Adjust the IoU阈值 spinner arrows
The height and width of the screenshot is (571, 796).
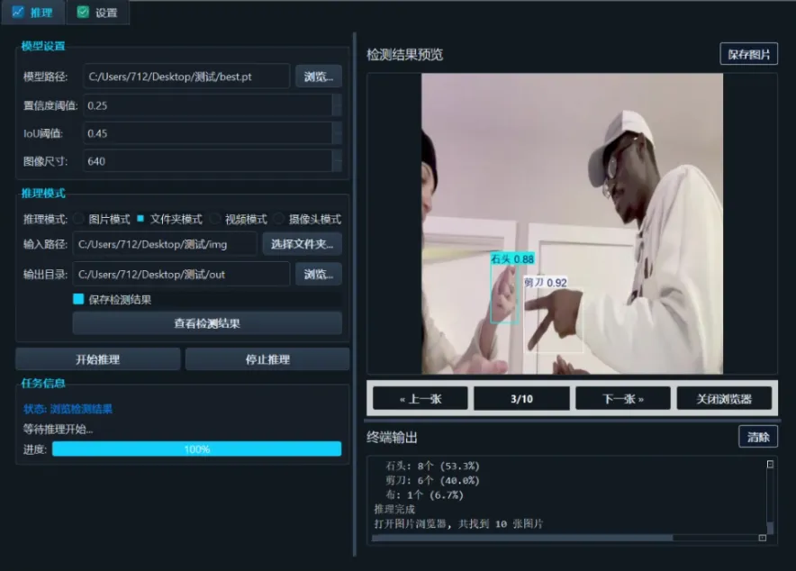pyautogui.click(x=337, y=133)
